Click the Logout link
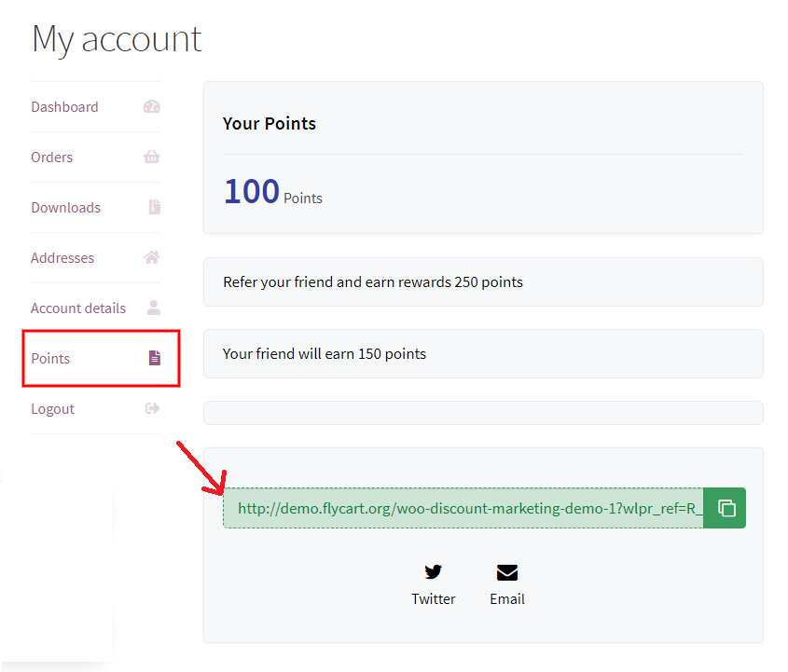Viewport: 788px width, 672px height. point(52,408)
